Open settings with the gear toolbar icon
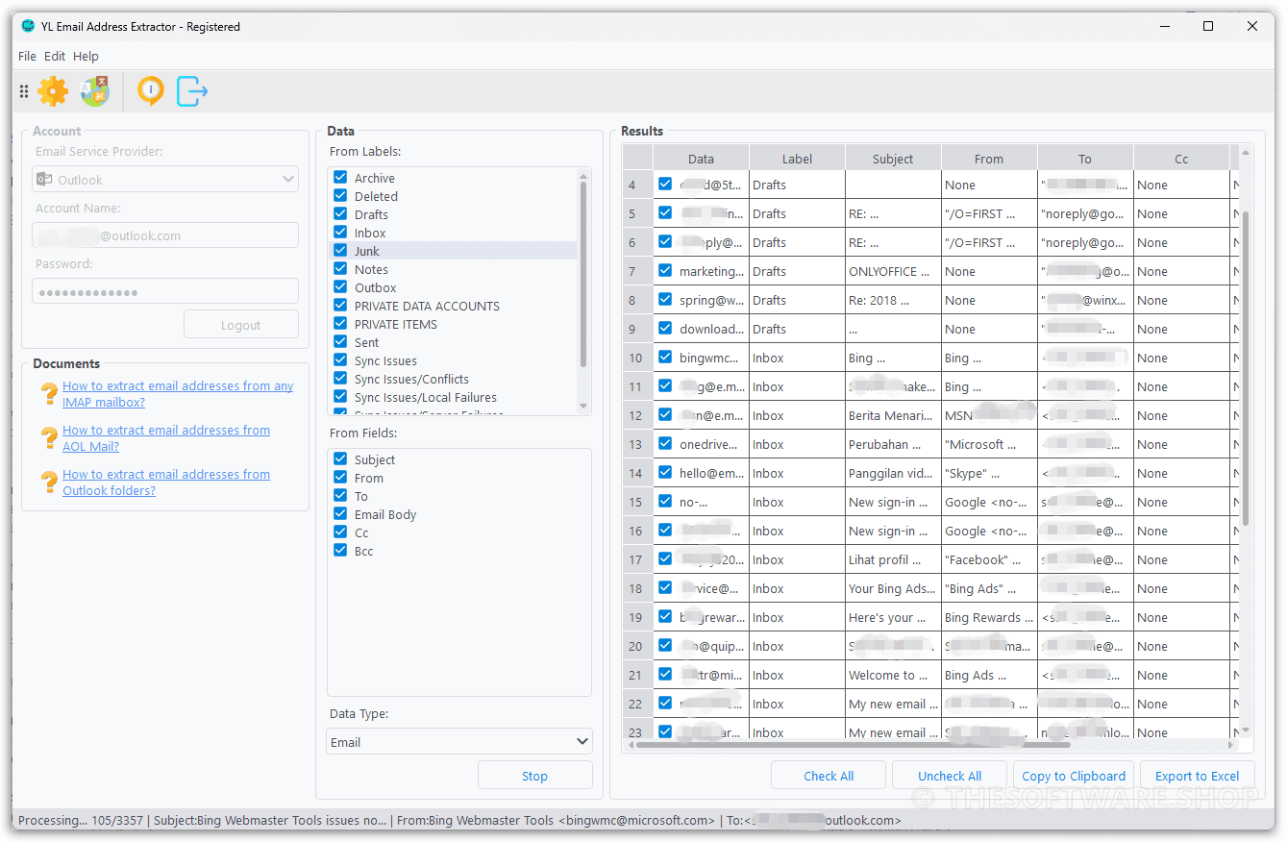Viewport: 1287px width, 842px height. coord(53,91)
